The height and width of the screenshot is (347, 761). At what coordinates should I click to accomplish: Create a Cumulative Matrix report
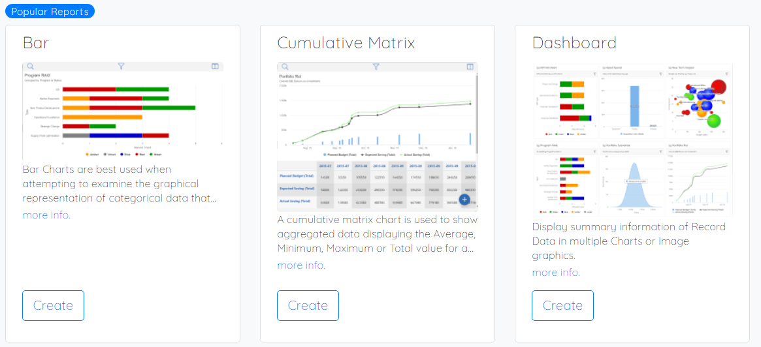(308, 305)
